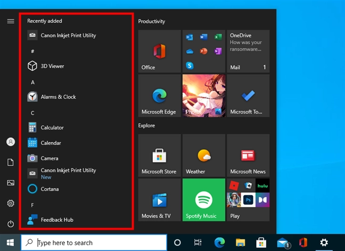Expand the Start hamburger menu
This screenshot has height=251, width=345.
[x=11, y=21]
